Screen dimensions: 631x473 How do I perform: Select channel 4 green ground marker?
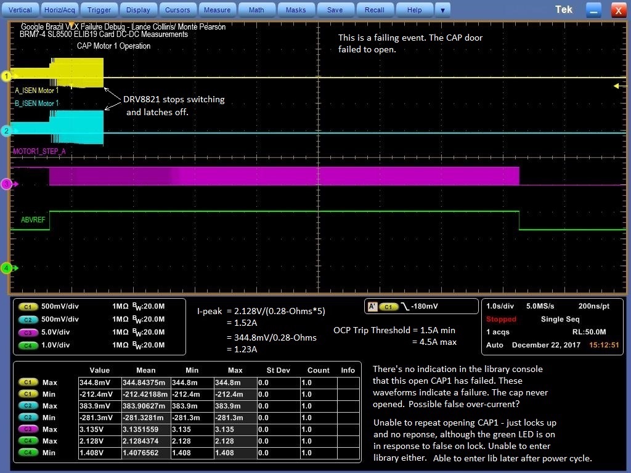click(x=7, y=267)
